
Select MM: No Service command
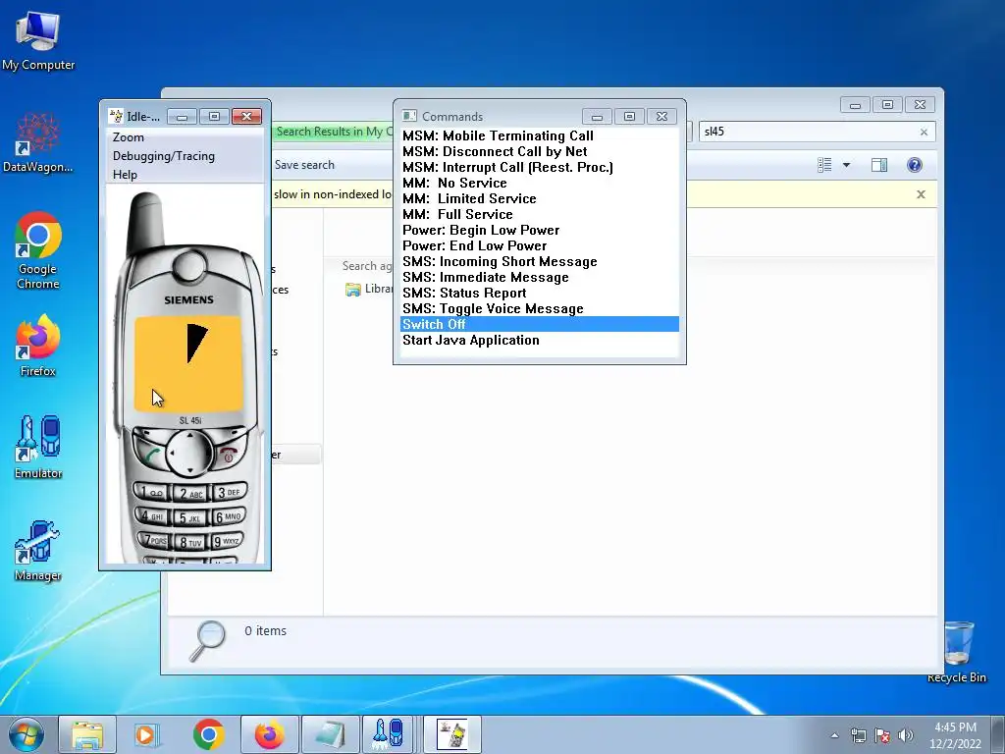tap(539, 183)
